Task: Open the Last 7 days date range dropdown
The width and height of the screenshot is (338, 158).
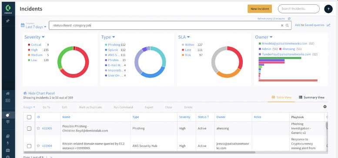Action: coord(36,27)
